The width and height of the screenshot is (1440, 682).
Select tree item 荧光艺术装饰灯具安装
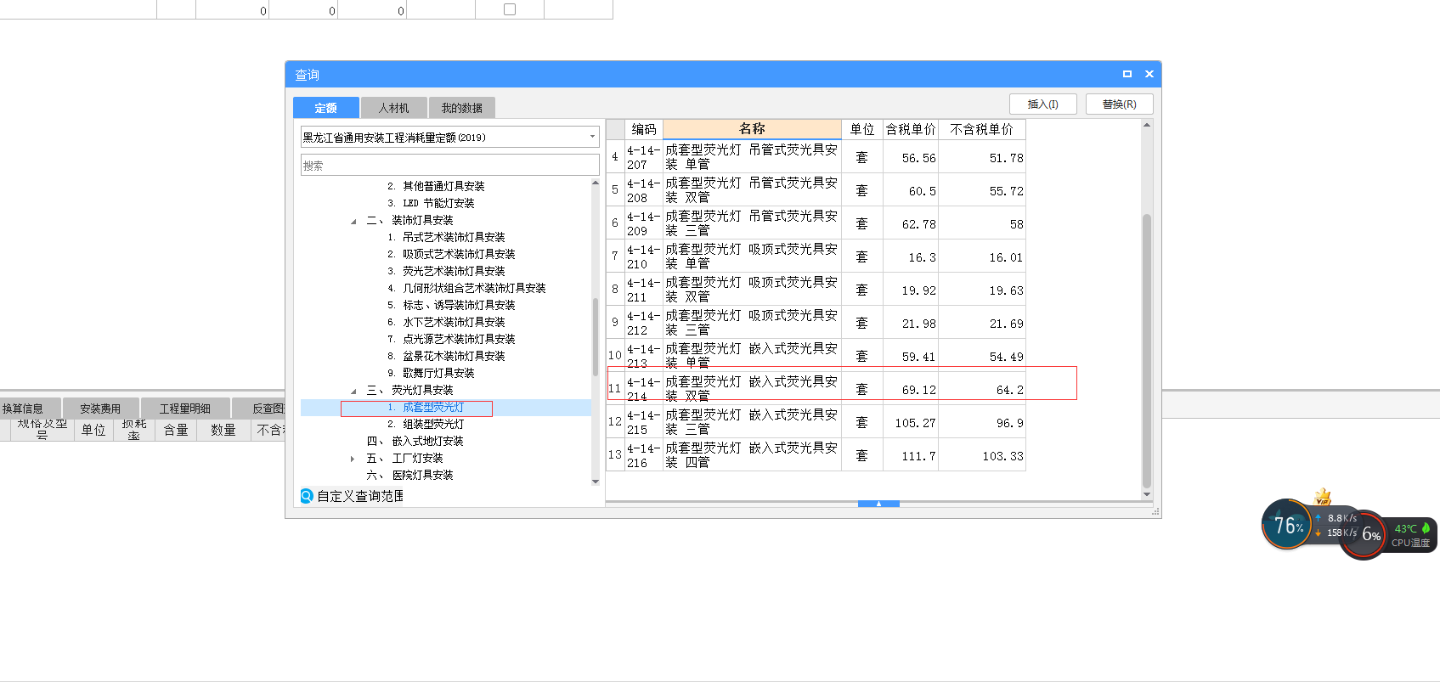(454, 271)
